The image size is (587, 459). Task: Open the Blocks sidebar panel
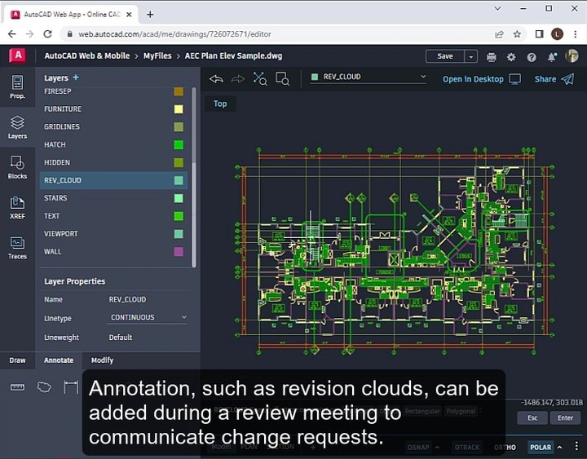coord(17,167)
